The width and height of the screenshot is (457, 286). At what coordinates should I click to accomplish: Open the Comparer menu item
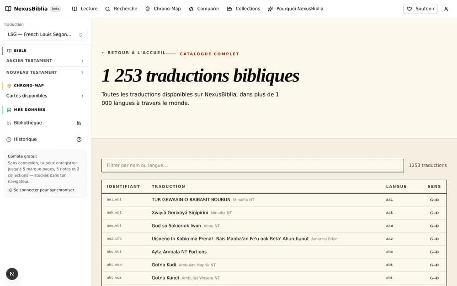pyautogui.click(x=204, y=9)
